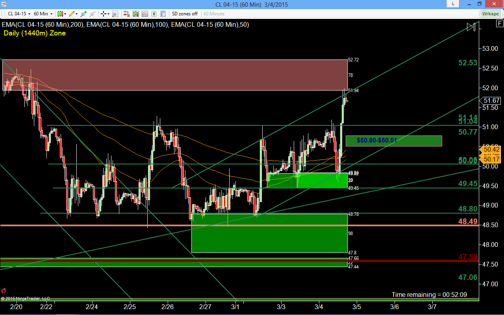Image resolution: width=504 pixels, height=315 pixels.
Task: Open the indicators line chart icon
Action: point(145,14)
